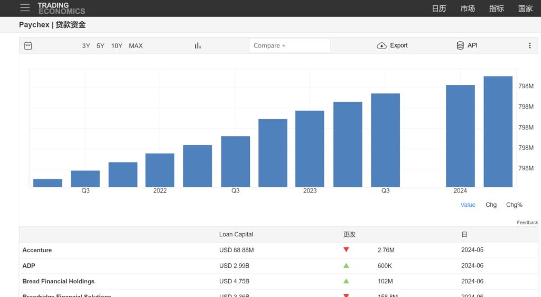The width and height of the screenshot is (541, 297).
Task: Click the 日 column header
Action: [464, 234]
